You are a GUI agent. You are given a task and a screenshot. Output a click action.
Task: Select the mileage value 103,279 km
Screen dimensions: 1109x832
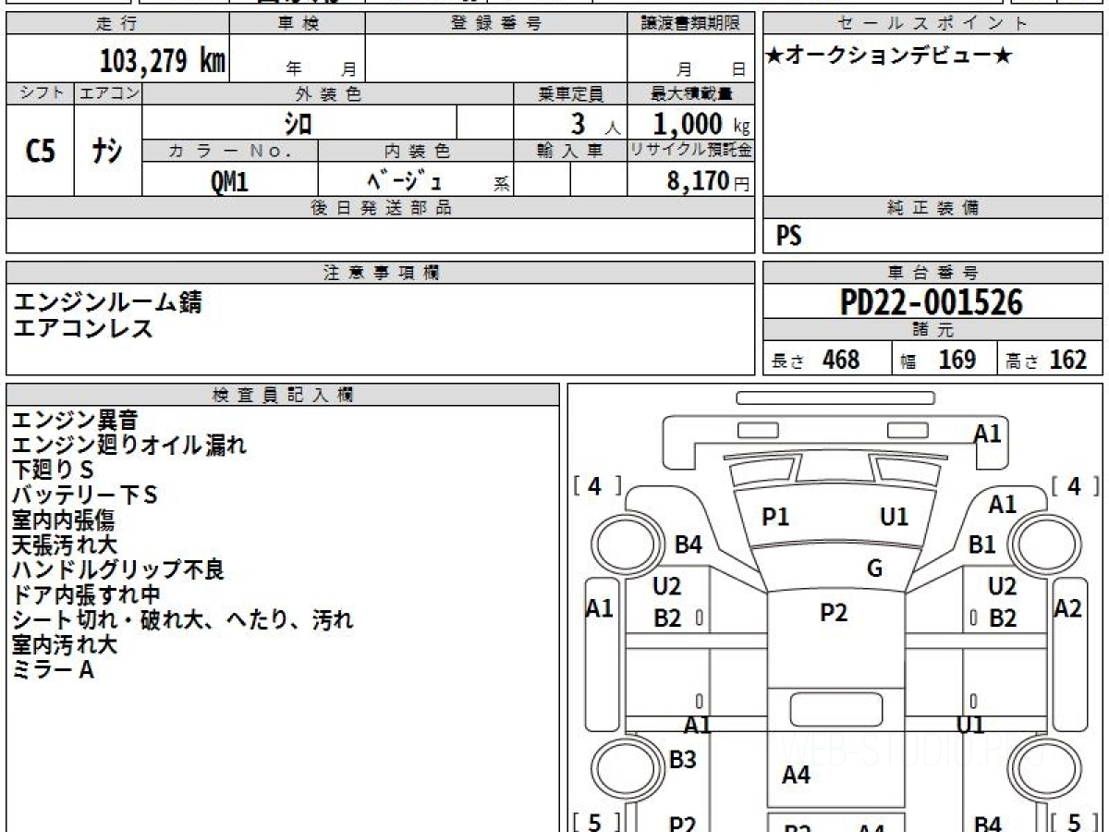pyautogui.click(x=162, y=61)
